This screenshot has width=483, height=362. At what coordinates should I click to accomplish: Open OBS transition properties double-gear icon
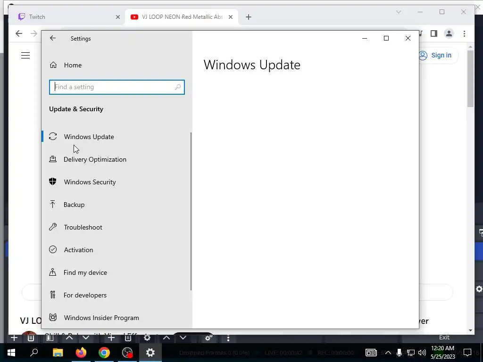pos(209,338)
